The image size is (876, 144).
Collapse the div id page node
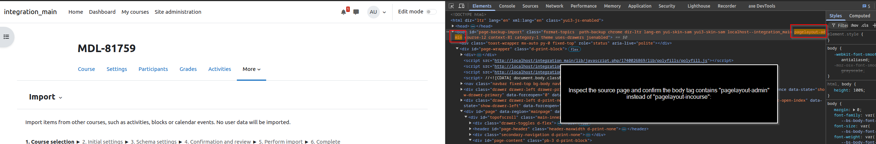coord(461,111)
